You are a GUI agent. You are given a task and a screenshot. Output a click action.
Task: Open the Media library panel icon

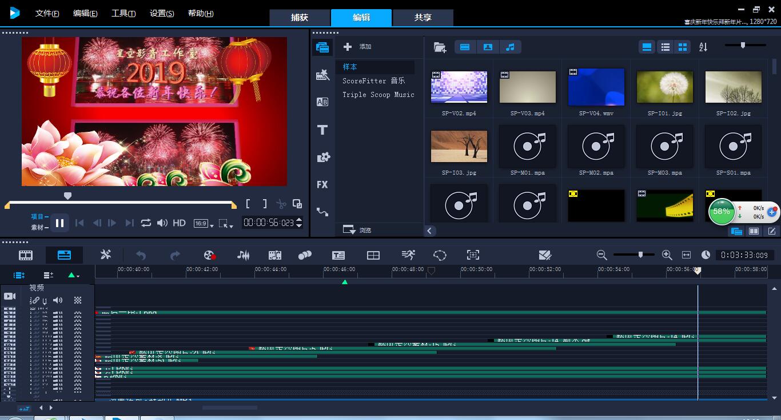pos(322,47)
